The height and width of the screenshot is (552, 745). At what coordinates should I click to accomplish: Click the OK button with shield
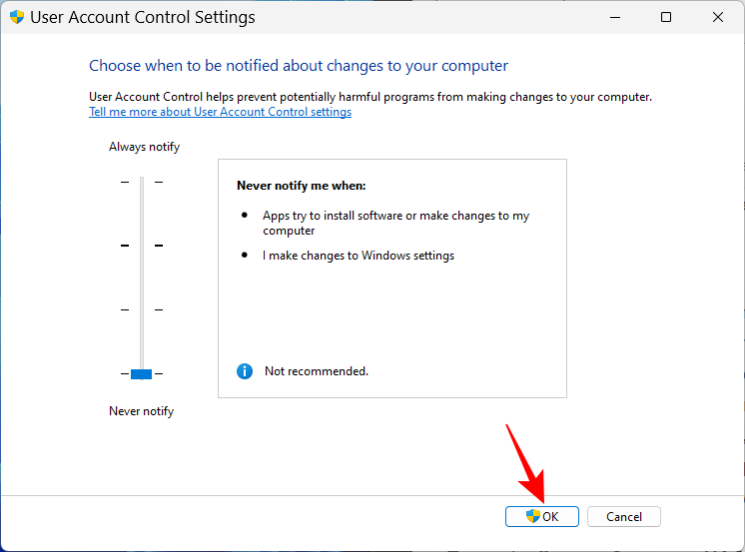(x=541, y=516)
